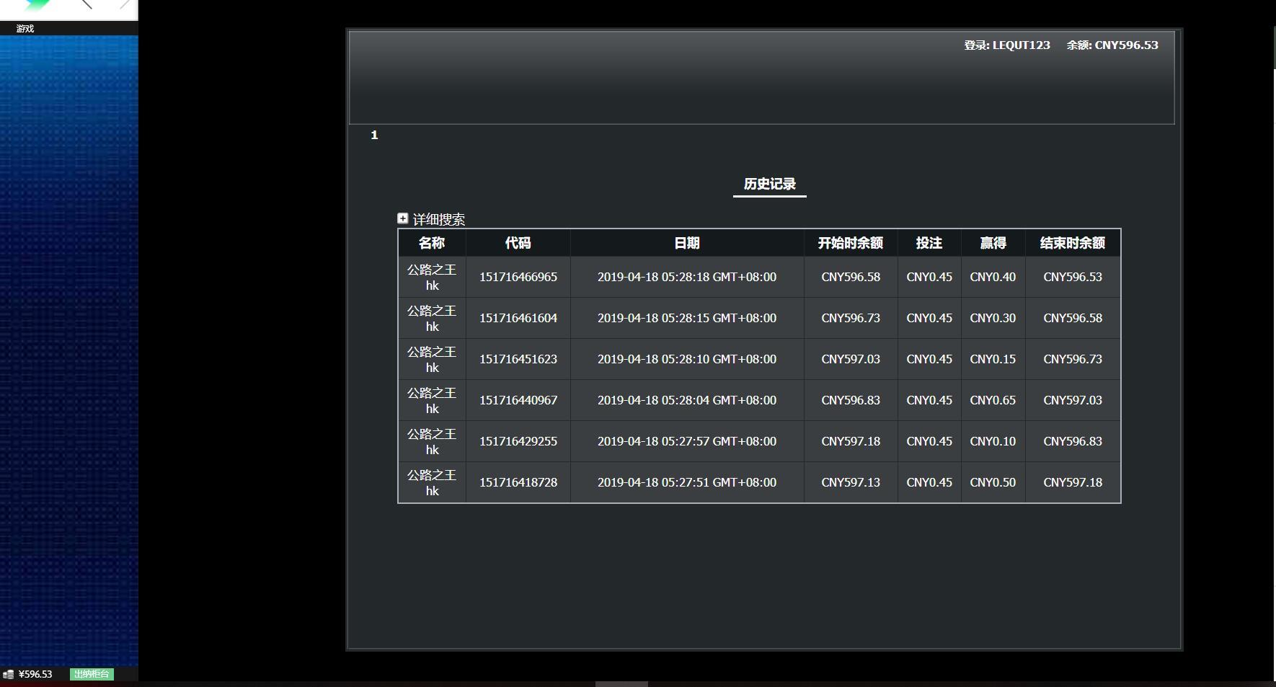
Task: Click the date 2019-04-18 05:27:57 GMT+08:00
Action: [x=687, y=441]
